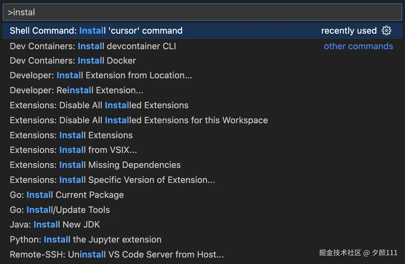The width and height of the screenshot is (405, 264).
Task: Choose Extensions: Install Missing Dependencies
Action: (x=95, y=165)
